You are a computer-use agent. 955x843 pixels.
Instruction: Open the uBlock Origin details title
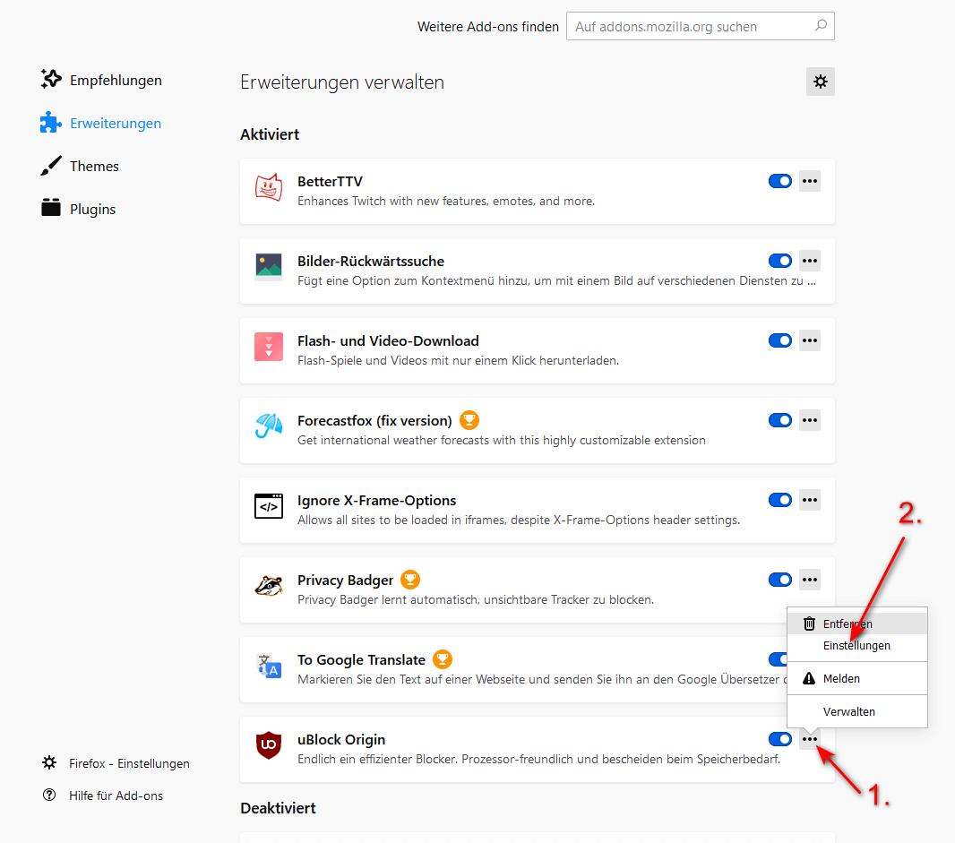(x=341, y=739)
